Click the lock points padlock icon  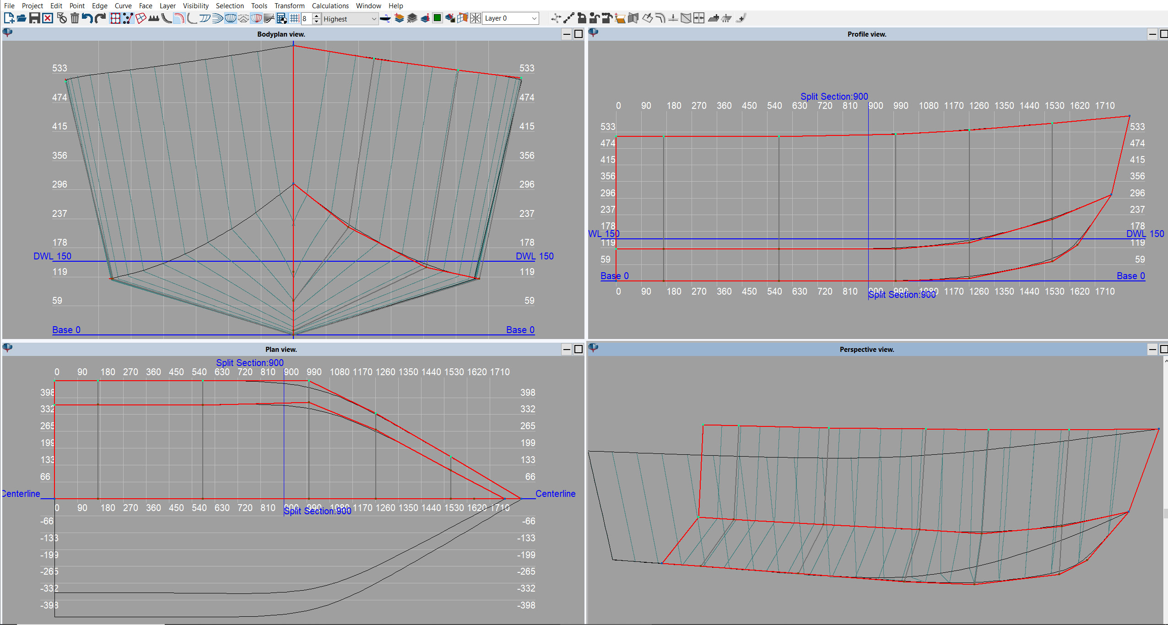point(582,18)
